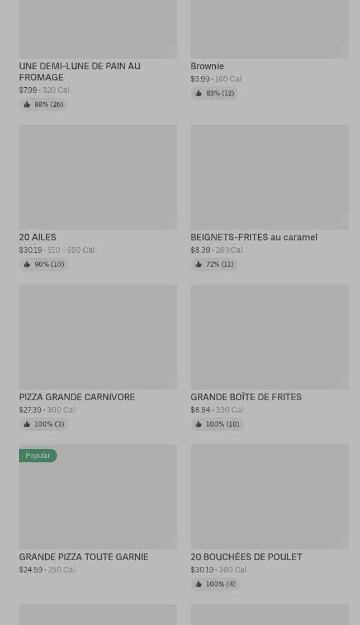Click the 72% (11) rating badge
This screenshot has height=625, width=360.
[215, 264]
